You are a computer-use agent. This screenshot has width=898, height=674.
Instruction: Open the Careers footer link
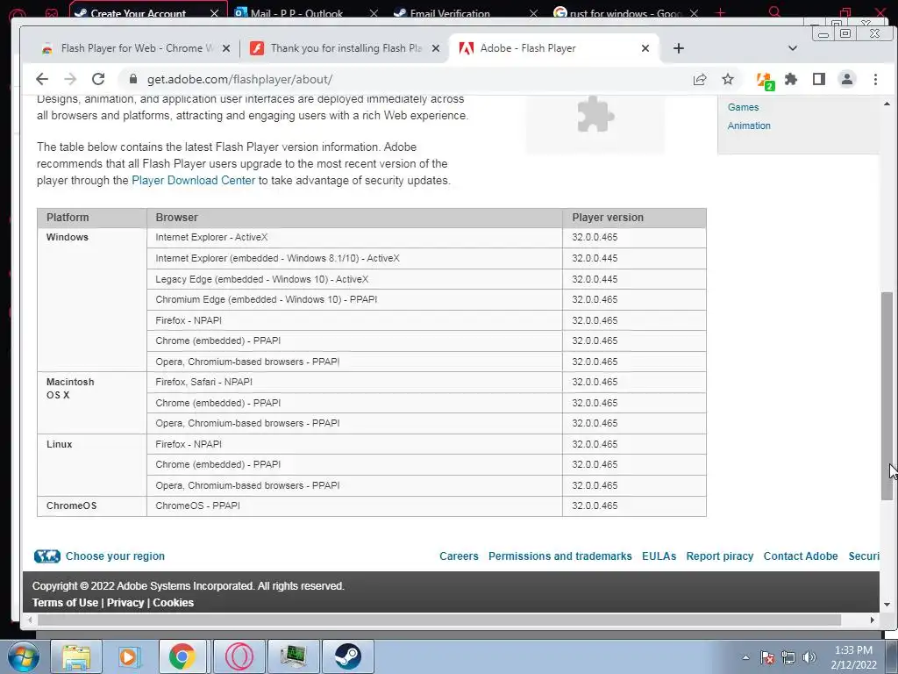click(459, 556)
